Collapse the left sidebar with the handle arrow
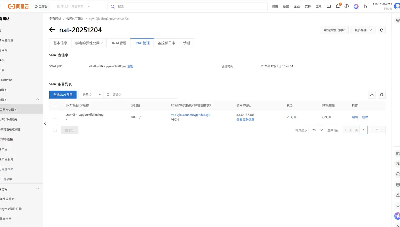400x227 pixels. coord(45,123)
